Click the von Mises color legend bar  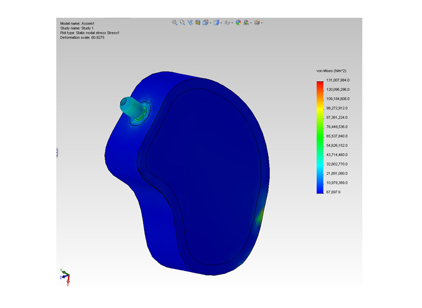tap(320, 137)
